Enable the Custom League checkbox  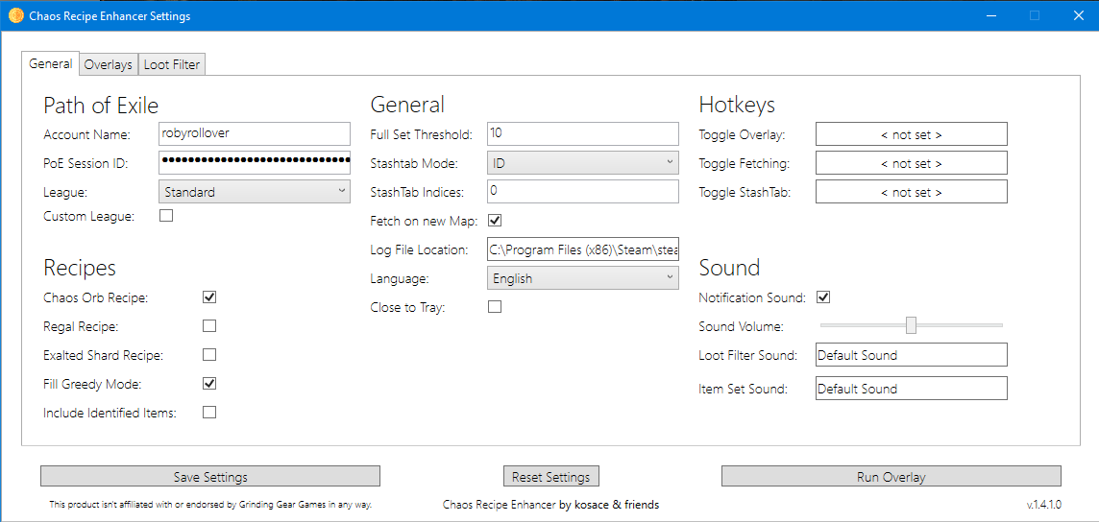click(166, 216)
